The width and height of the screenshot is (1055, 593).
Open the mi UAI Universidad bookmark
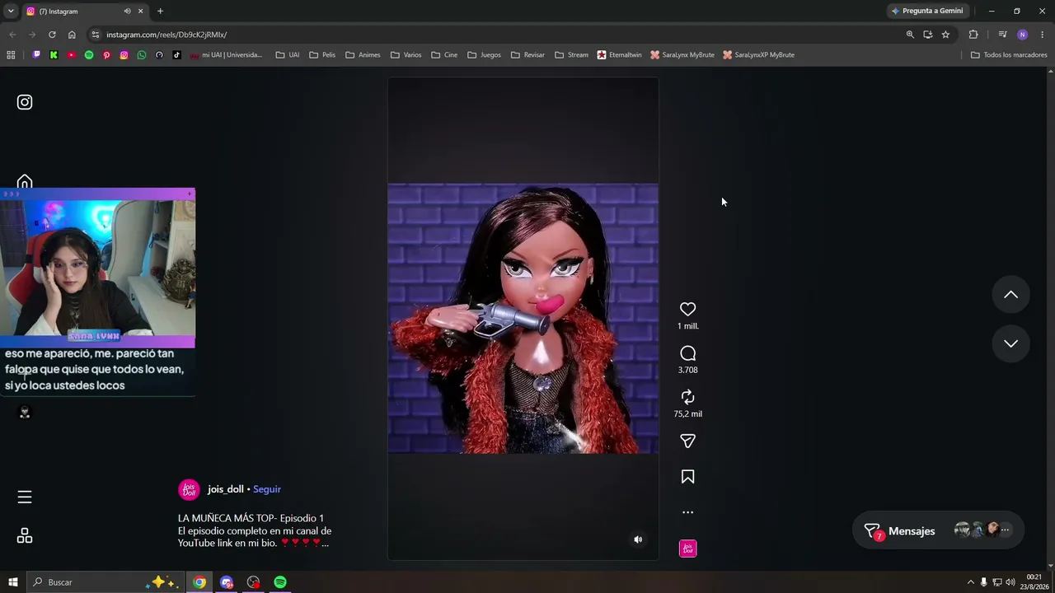(226, 55)
